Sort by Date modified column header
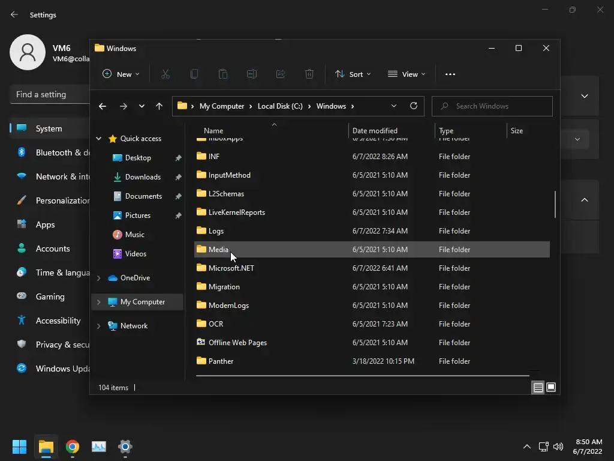 point(375,130)
